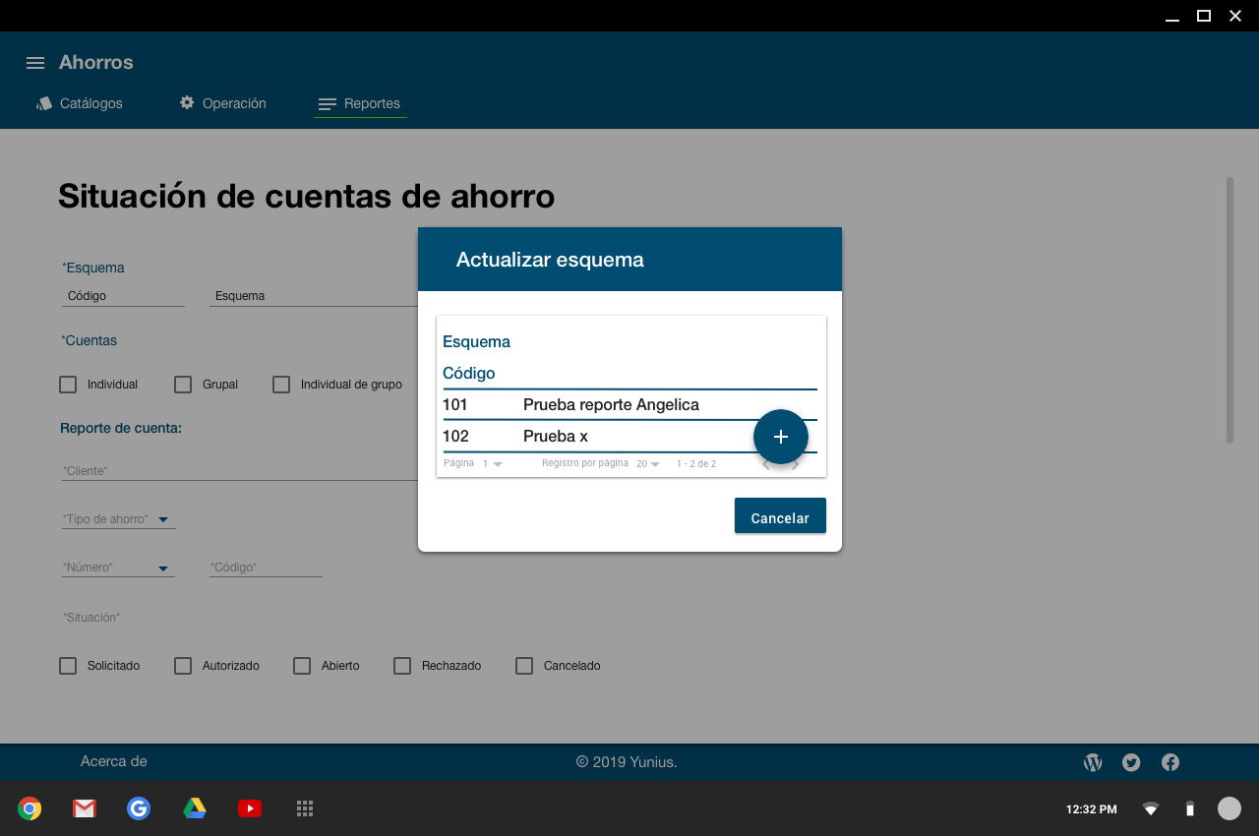The image size is (1259, 836).
Task: Open the Twitter icon in footer
Action: pos(1131,762)
